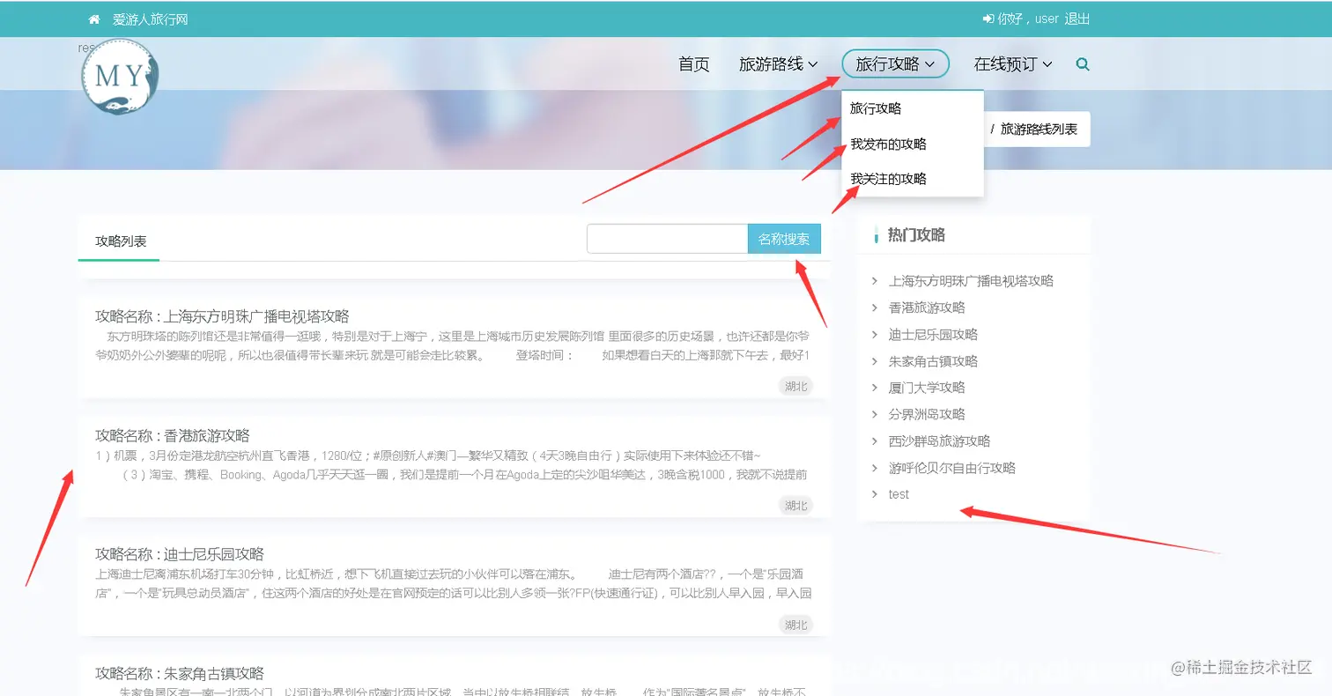1332x696 pixels.
Task: Click 旅游路线列表 breadcrumb text
Action: pos(1039,129)
